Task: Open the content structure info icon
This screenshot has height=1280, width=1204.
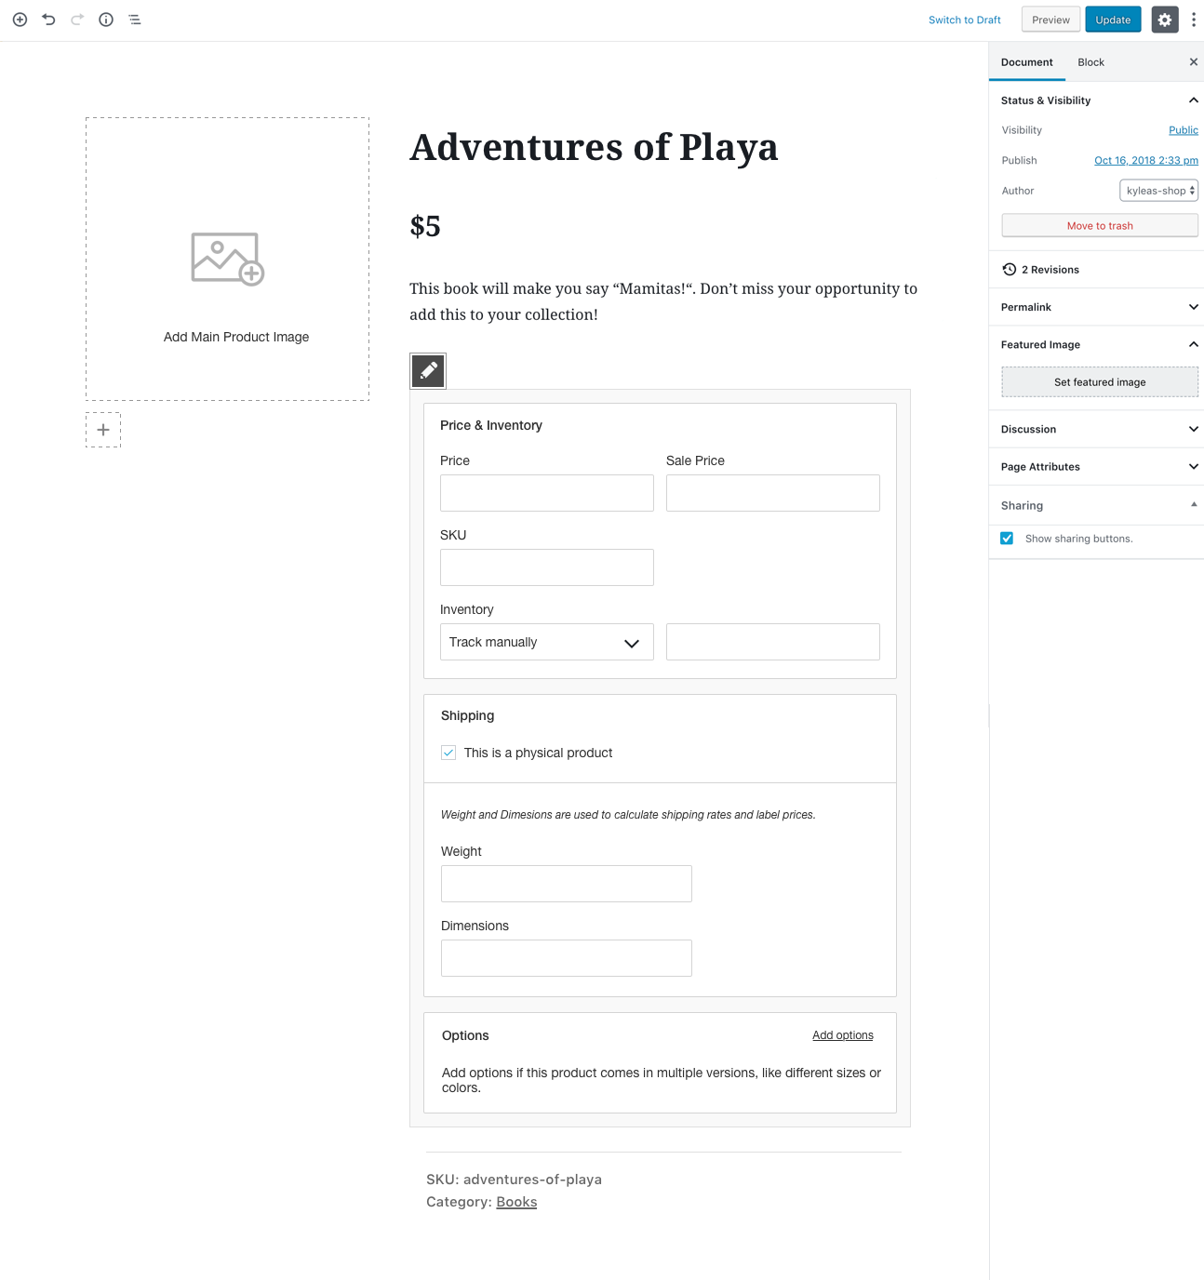Action: pos(105,20)
